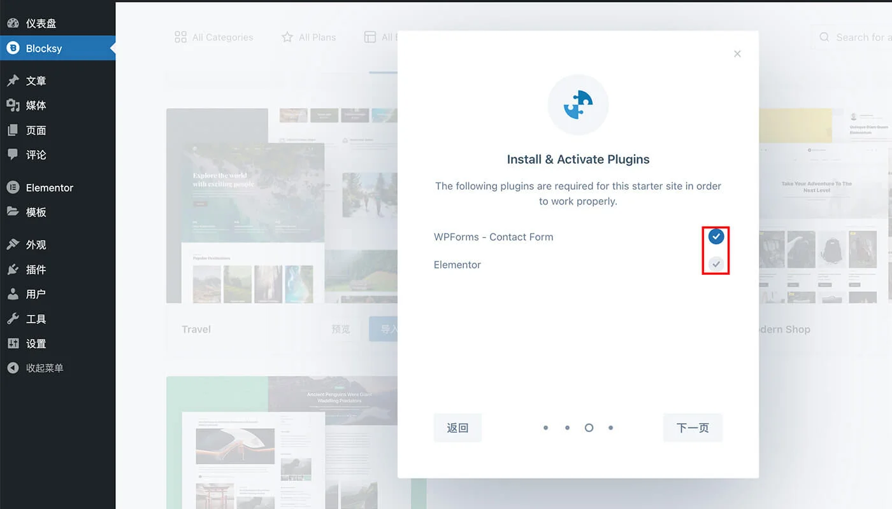Click the dashboard gauge icon in sidebar
The height and width of the screenshot is (509, 892).
click(13, 24)
